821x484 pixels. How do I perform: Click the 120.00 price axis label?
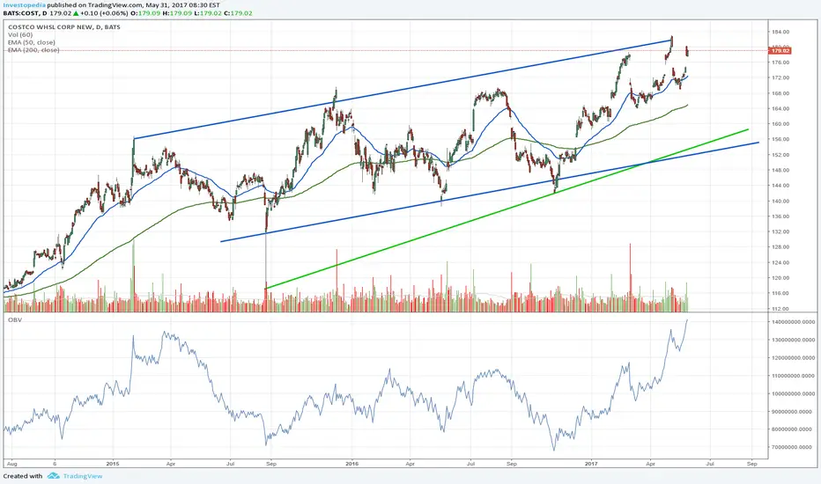click(780, 278)
